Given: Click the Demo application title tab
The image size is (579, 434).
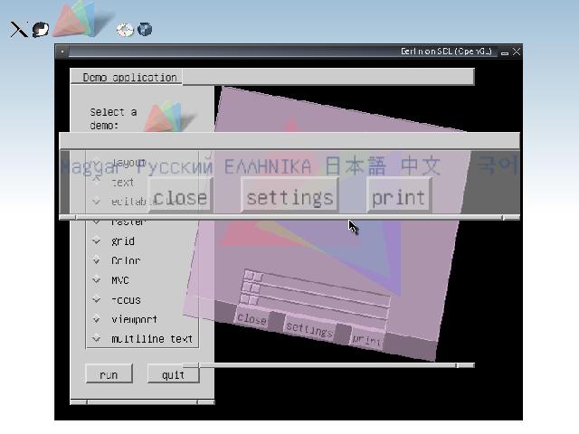Looking at the screenshot, I should point(127,78).
